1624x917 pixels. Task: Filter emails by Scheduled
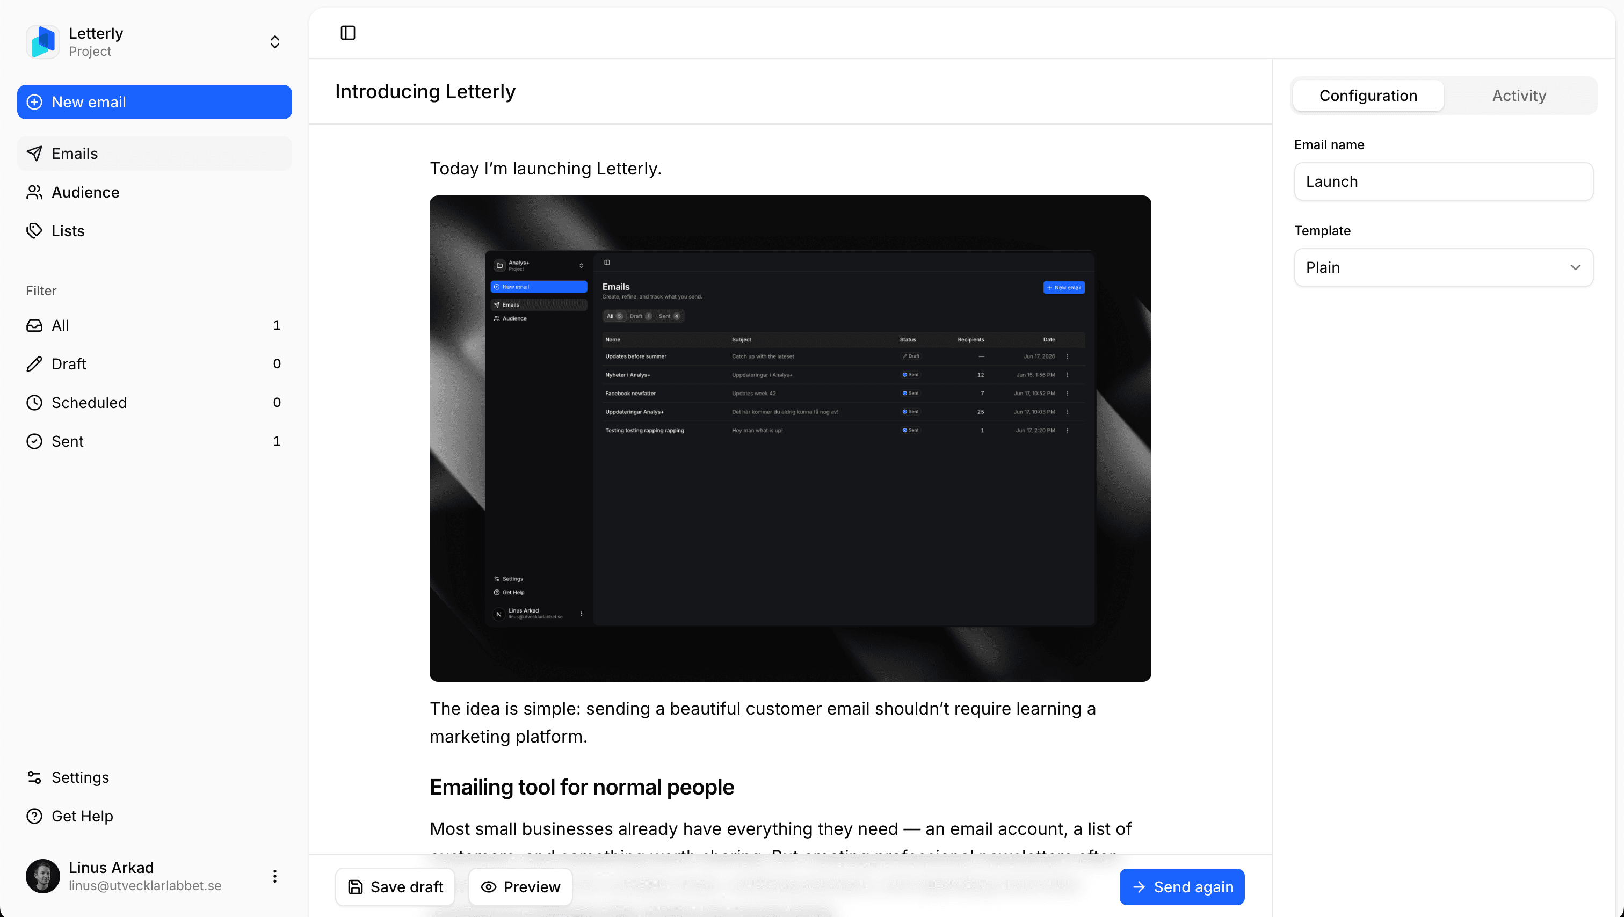[x=155, y=403]
